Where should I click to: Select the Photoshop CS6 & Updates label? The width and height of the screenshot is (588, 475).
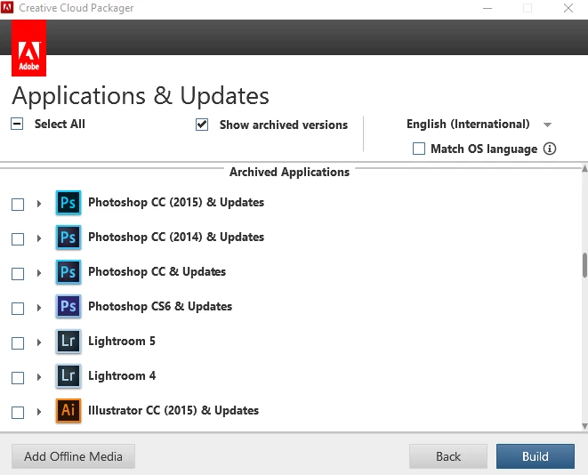(x=160, y=306)
